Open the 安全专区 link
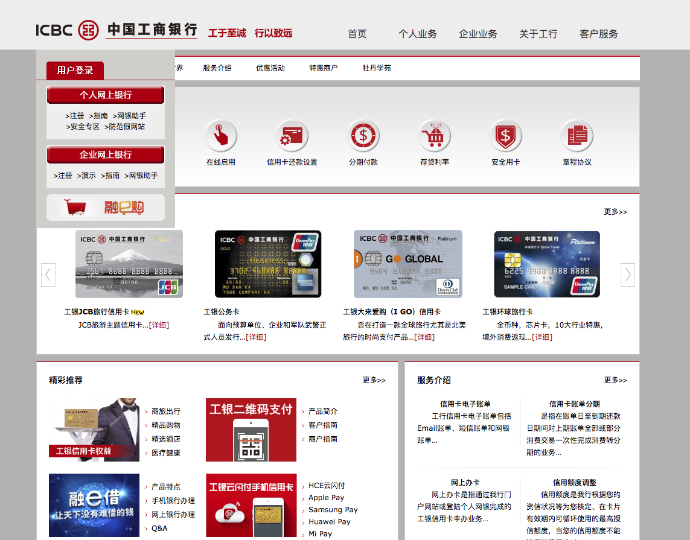Image resolution: width=690 pixels, height=540 pixels. tap(83, 127)
